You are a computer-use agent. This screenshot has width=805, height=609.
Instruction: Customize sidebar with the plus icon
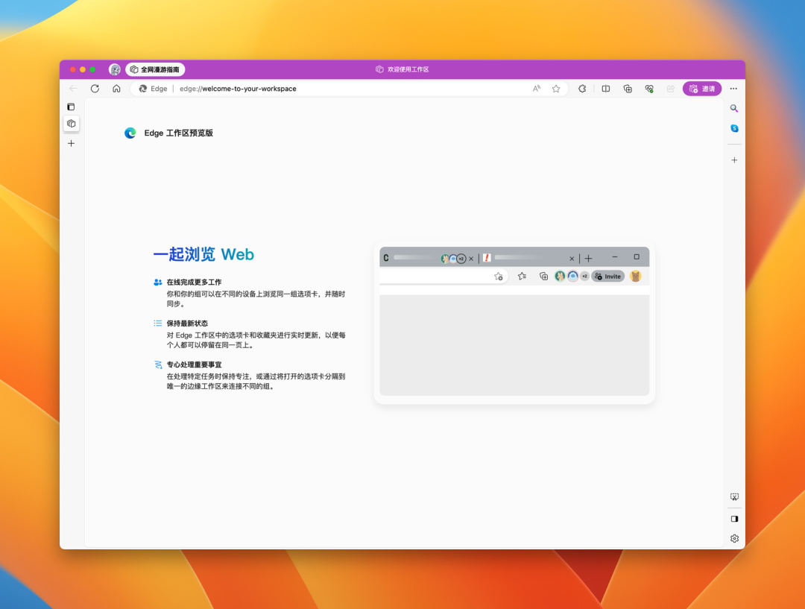click(x=734, y=160)
